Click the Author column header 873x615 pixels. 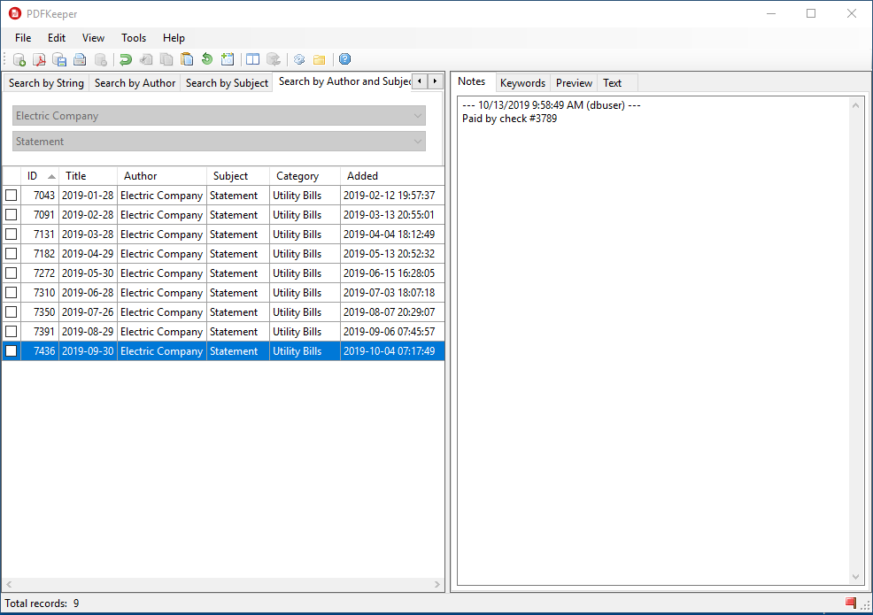pos(162,176)
